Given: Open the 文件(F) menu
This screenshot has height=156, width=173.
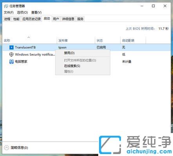Looking at the screenshot, I should [9, 12].
